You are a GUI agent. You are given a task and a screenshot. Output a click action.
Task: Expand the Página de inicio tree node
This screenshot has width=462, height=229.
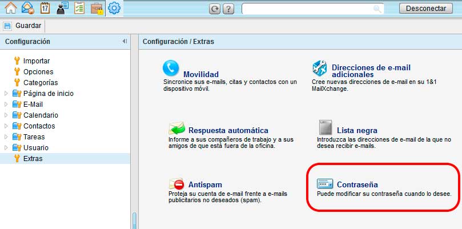point(6,94)
